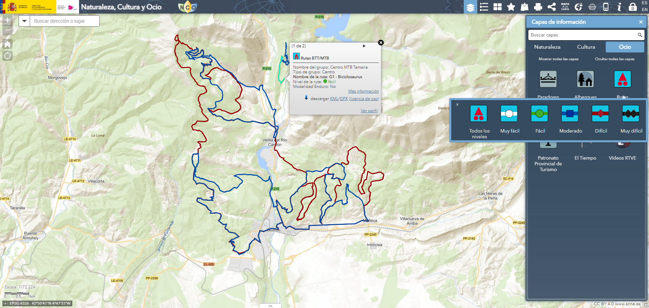Open the share map icon

[552, 7]
